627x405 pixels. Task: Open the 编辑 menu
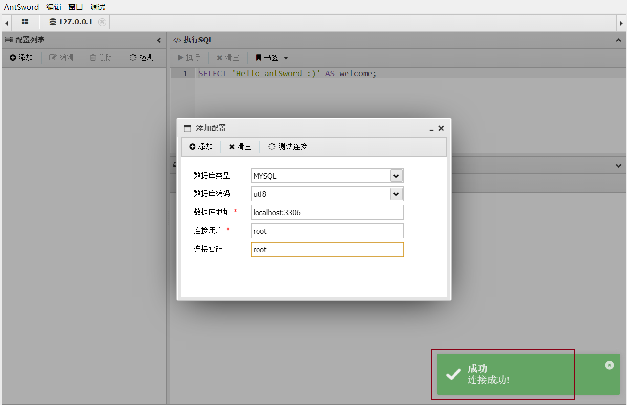[54, 7]
